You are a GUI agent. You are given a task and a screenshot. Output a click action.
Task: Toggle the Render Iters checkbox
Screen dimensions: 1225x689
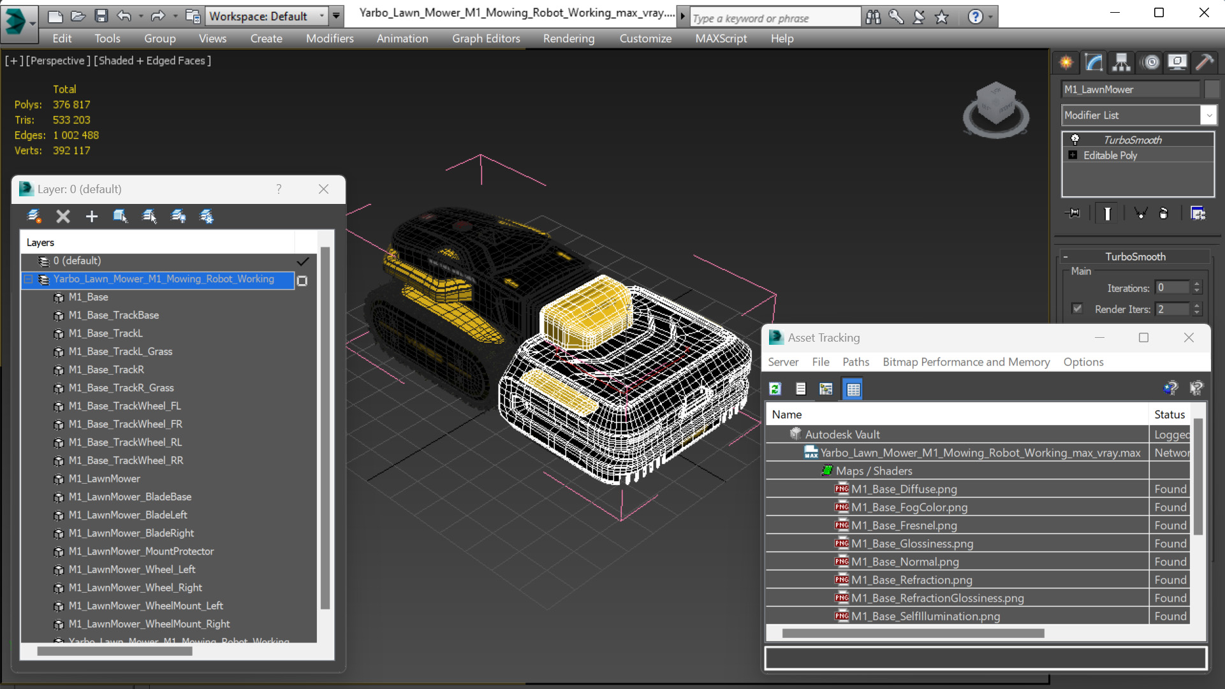coord(1077,308)
